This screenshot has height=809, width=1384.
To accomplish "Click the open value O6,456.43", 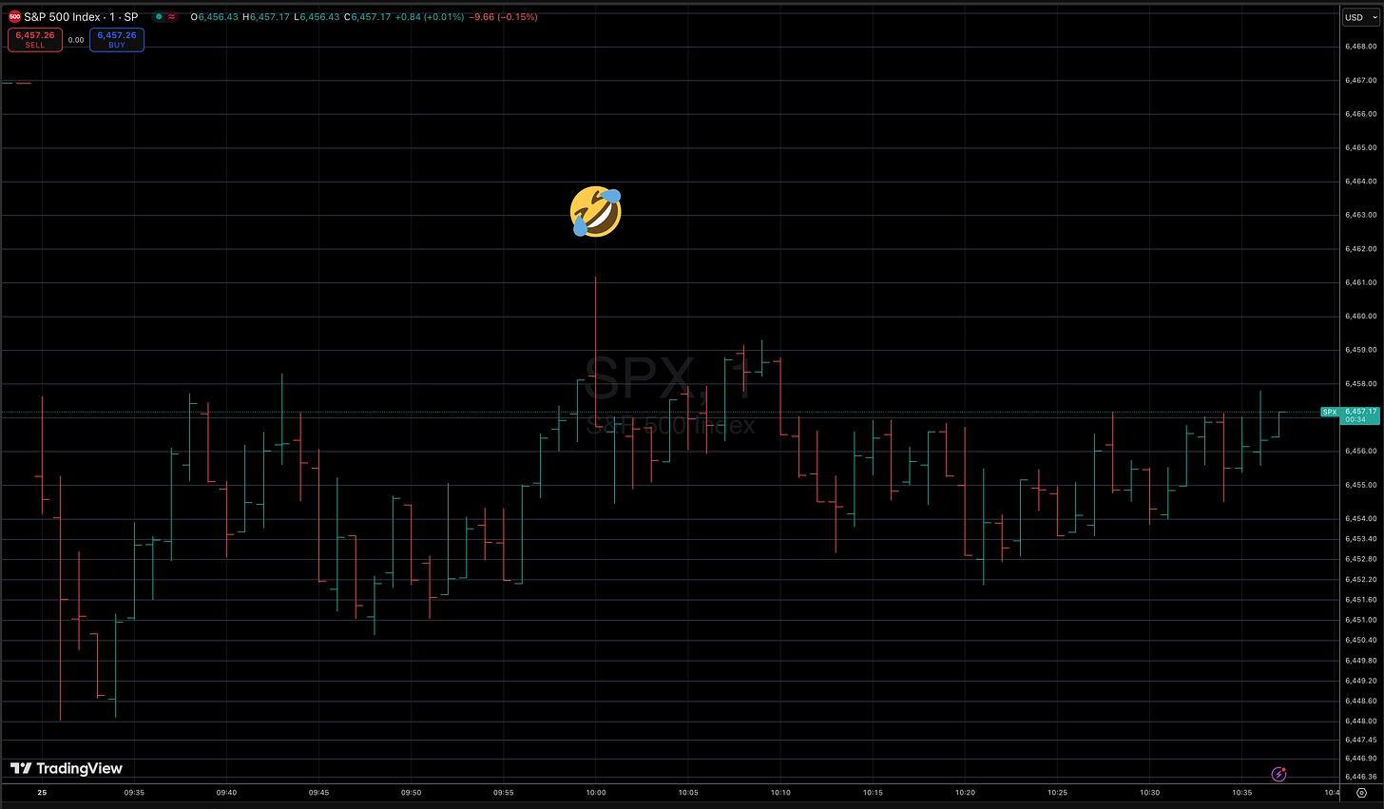I will pos(214,17).
